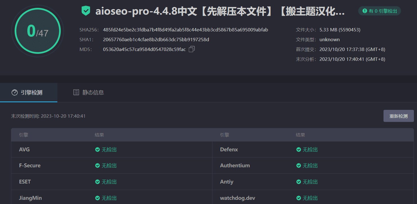Click 无检出 result in ESET row
This screenshot has width=417, height=204.
click(109, 182)
